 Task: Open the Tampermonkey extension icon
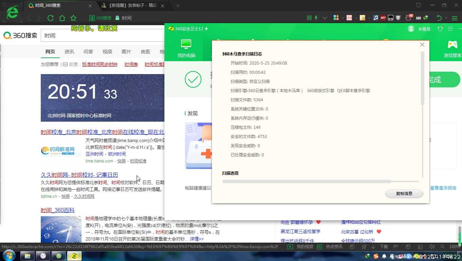click(x=391, y=18)
